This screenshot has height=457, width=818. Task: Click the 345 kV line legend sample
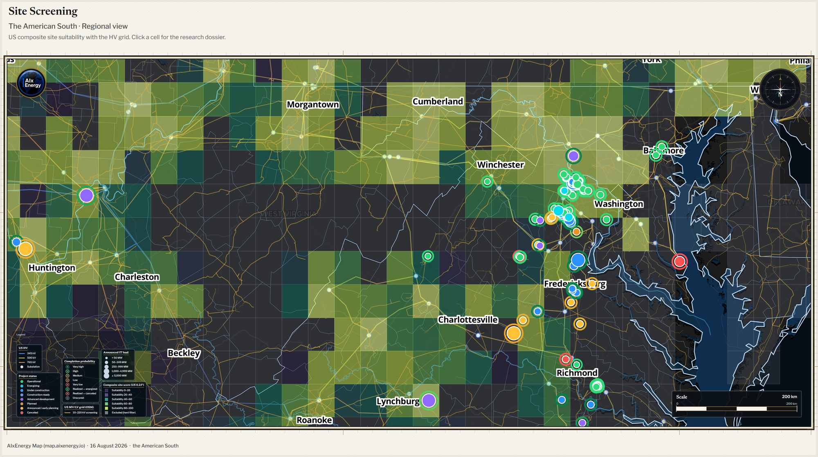point(22,353)
